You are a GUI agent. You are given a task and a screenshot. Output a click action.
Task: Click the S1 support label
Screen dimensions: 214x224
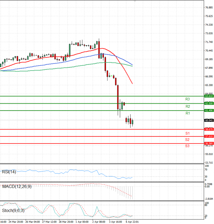[187, 134]
